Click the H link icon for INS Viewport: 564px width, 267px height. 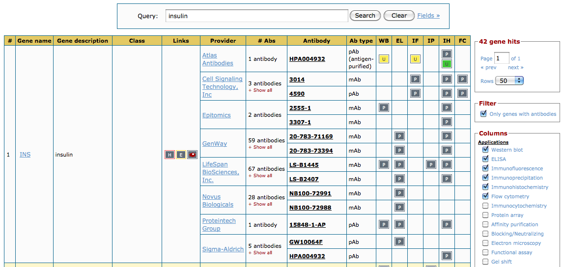(x=169, y=155)
